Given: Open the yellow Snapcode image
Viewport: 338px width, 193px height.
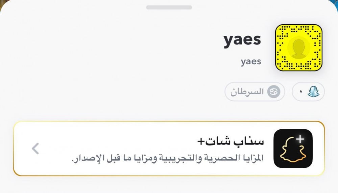Looking at the screenshot, I should click(299, 47).
